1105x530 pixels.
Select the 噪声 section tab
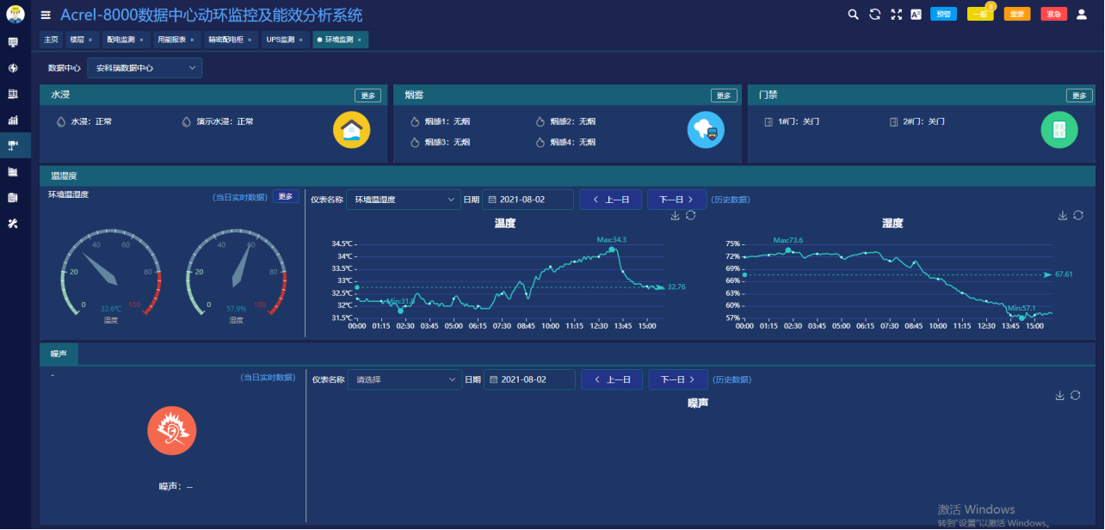[x=59, y=353]
